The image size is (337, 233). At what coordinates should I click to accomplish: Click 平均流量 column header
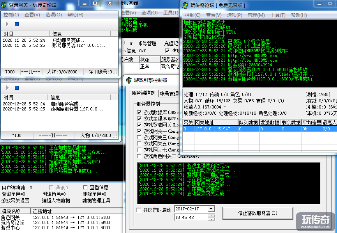tap(311, 123)
